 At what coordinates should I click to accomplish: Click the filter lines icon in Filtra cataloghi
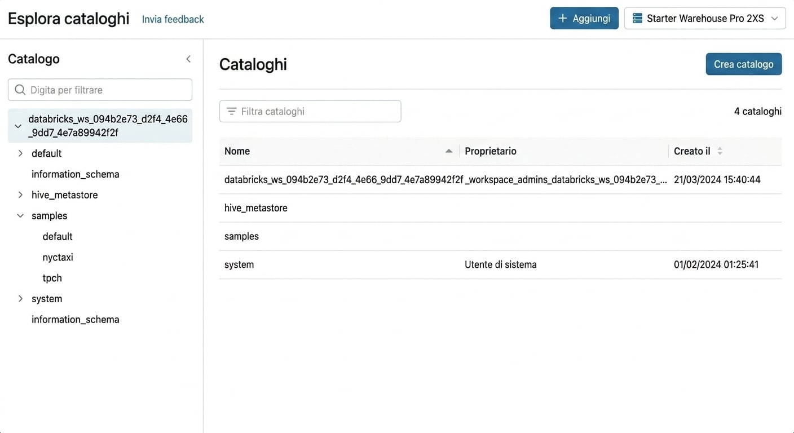(x=231, y=112)
